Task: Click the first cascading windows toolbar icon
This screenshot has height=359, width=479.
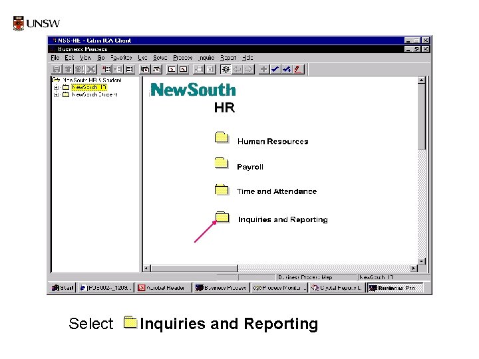Action: click(x=145, y=69)
